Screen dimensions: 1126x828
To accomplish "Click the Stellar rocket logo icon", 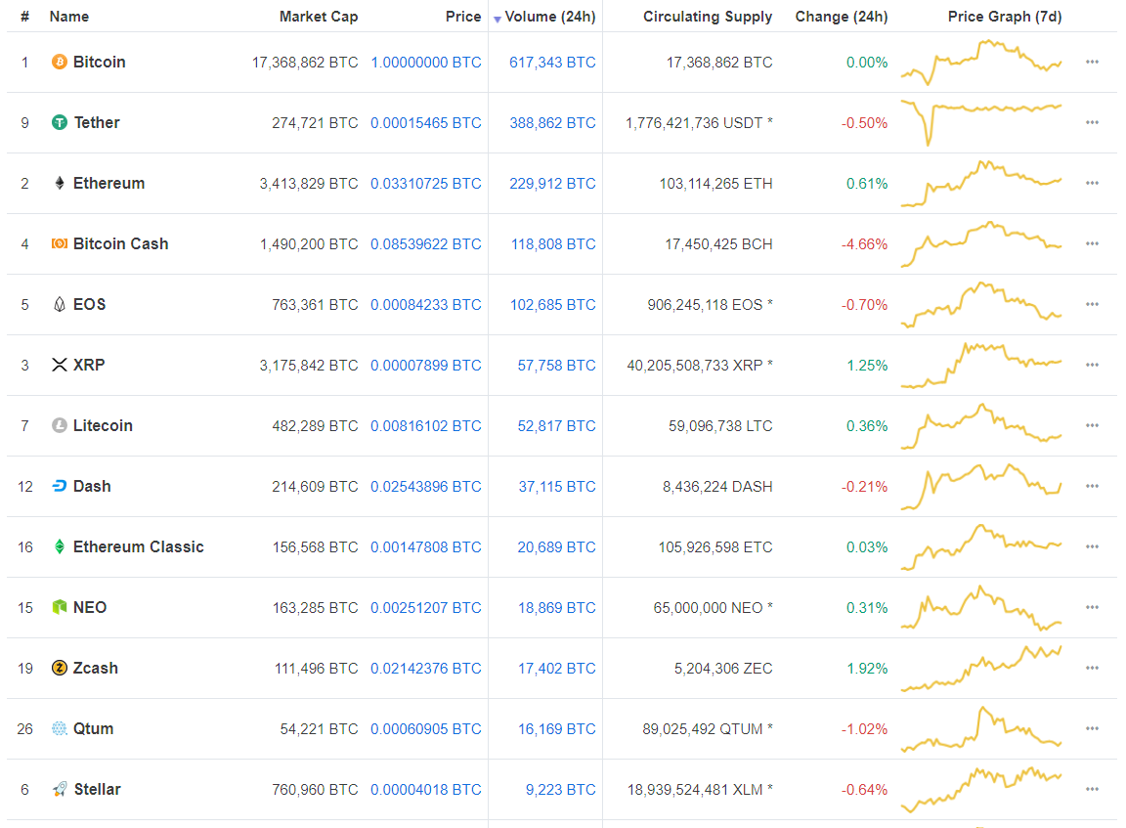I will [x=60, y=789].
